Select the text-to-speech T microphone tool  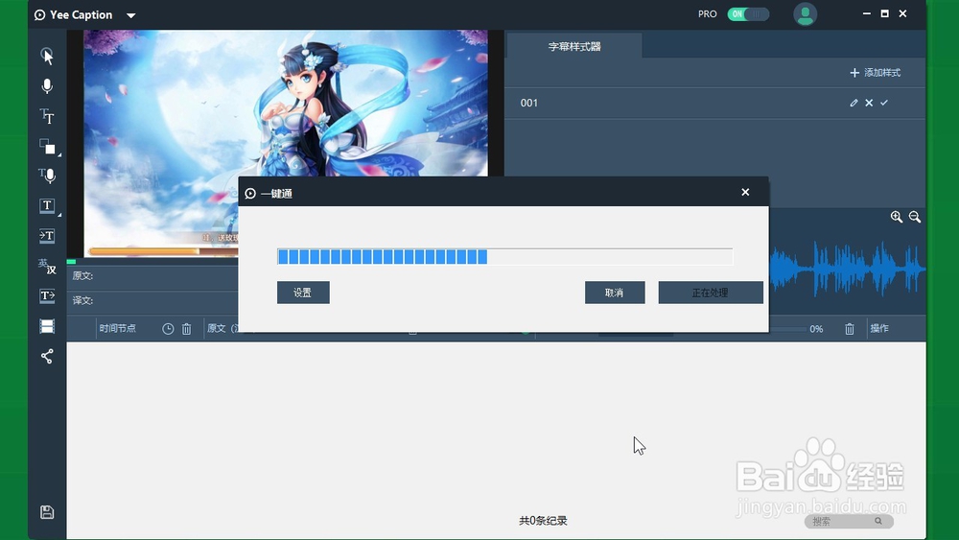[x=47, y=176]
